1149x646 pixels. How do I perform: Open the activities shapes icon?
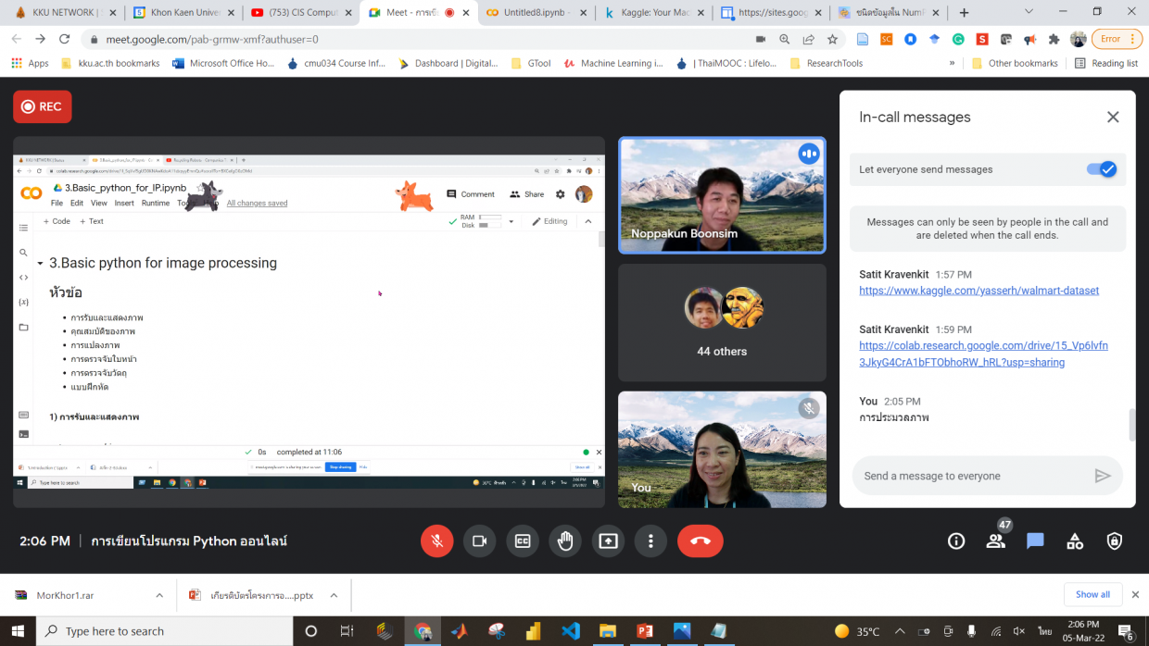(1075, 541)
